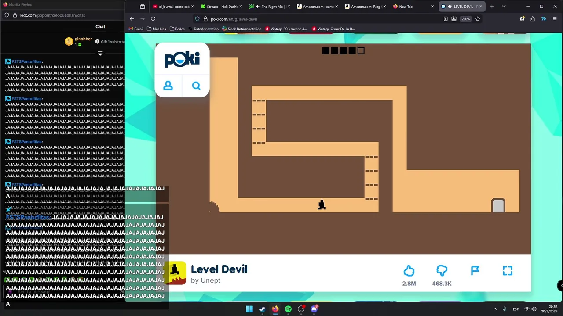The image size is (563, 316).
Task: Close the LEVEL DEVIL tab
Action: [481, 7]
